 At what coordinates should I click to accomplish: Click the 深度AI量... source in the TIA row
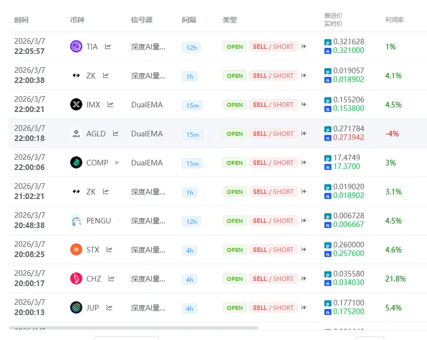point(148,47)
